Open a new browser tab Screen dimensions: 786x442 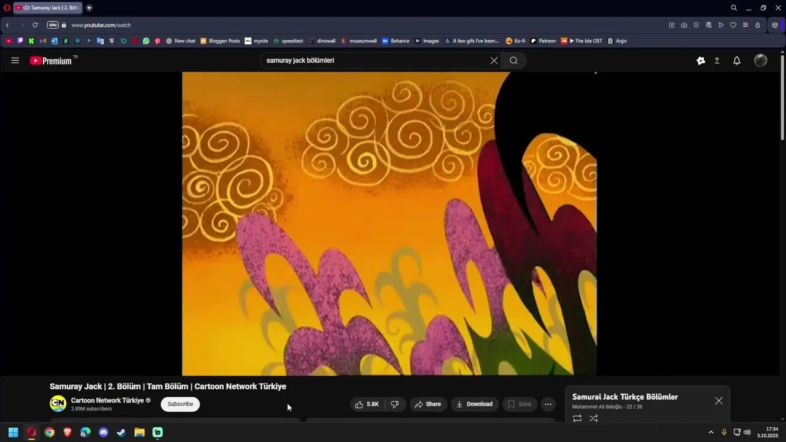tap(89, 8)
